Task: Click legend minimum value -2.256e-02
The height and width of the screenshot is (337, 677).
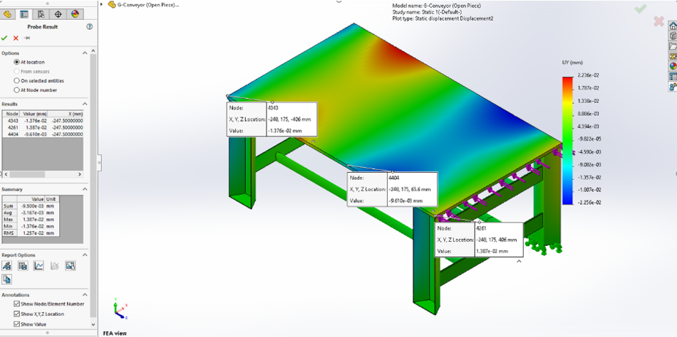Action: (588, 203)
